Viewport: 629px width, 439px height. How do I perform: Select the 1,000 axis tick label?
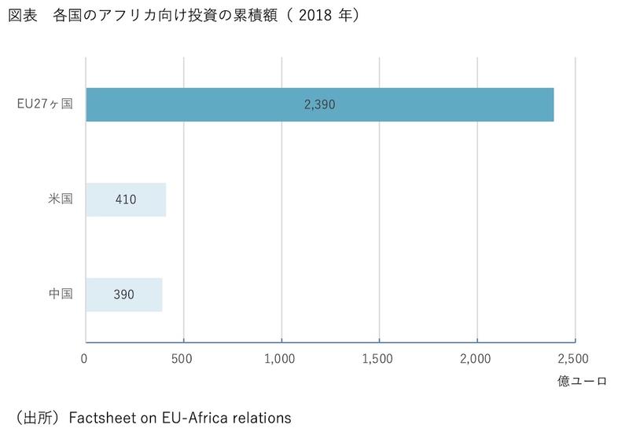point(281,360)
